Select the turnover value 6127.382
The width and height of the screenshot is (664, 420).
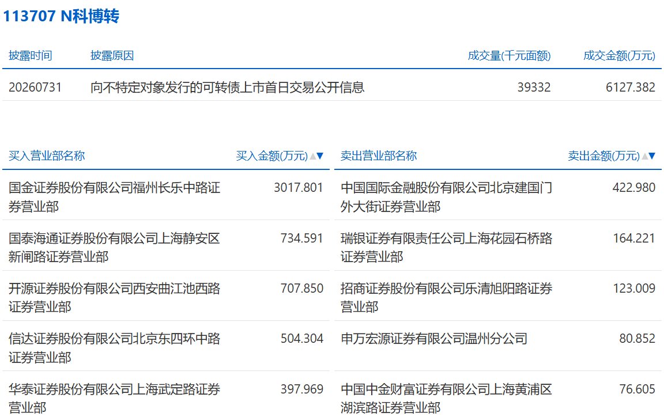631,87
